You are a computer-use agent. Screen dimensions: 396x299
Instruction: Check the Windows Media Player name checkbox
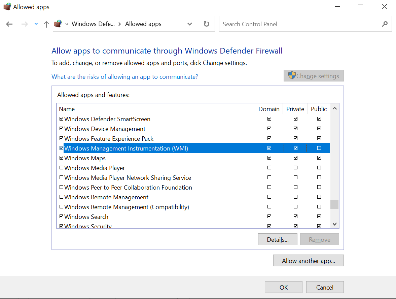coord(61,168)
